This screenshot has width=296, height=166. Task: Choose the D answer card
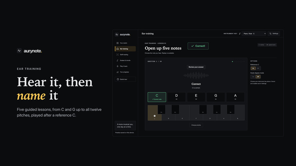tap(177, 97)
